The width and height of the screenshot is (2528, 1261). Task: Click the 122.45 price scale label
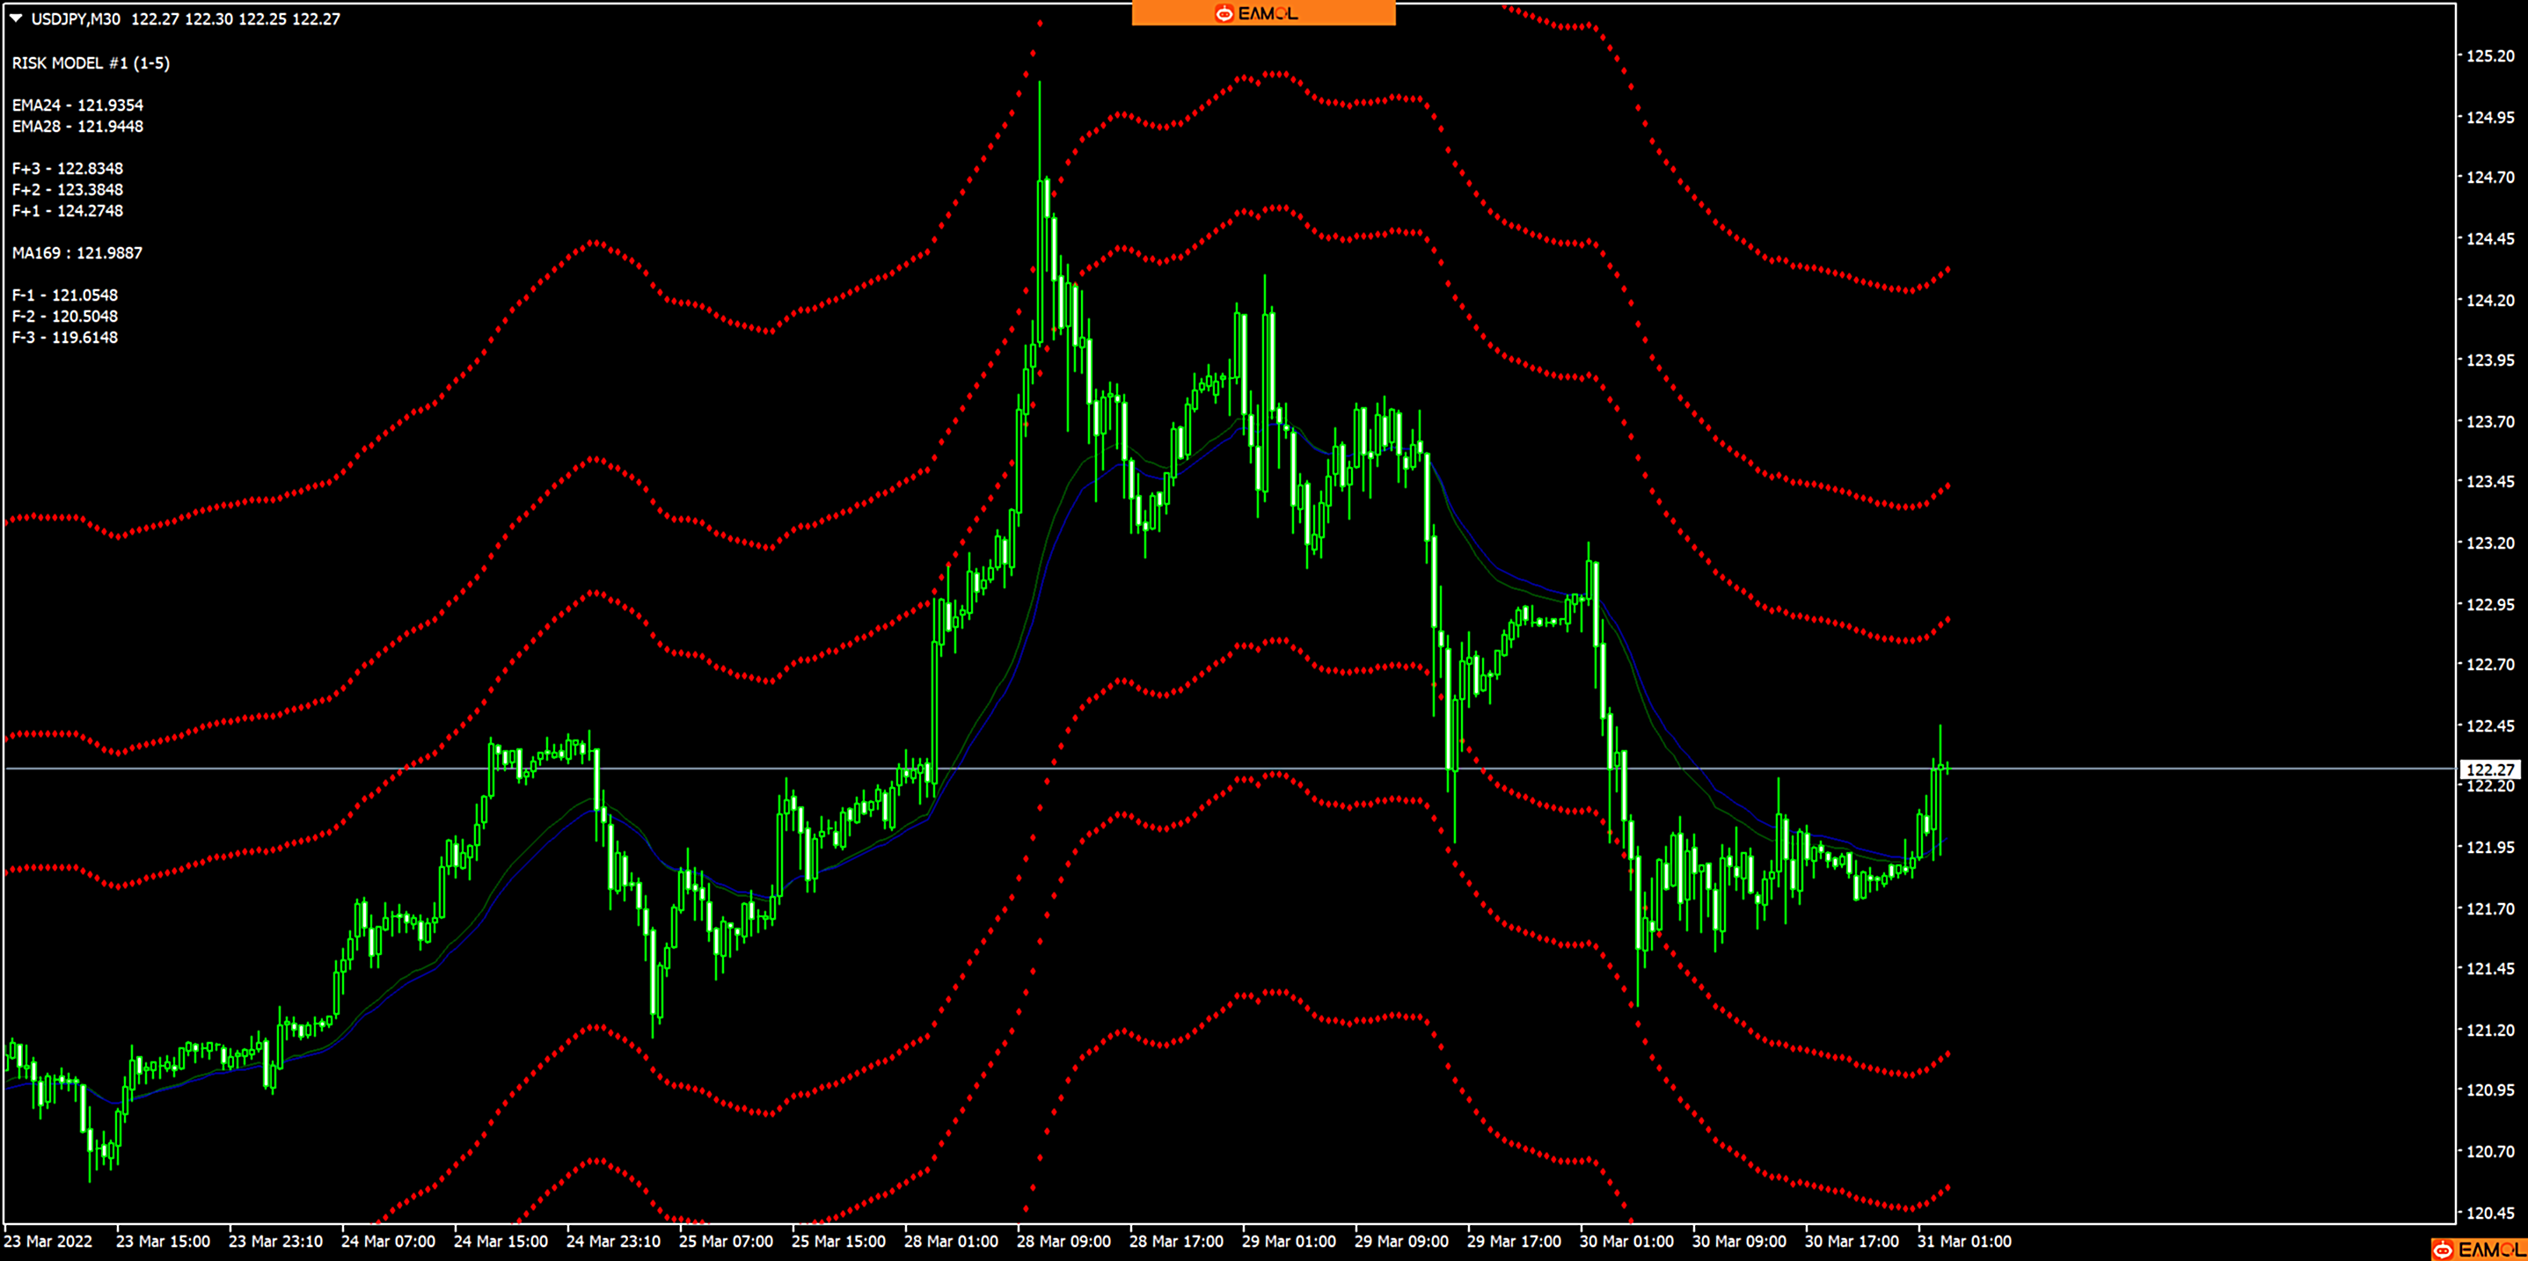pyautogui.click(x=2491, y=726)
